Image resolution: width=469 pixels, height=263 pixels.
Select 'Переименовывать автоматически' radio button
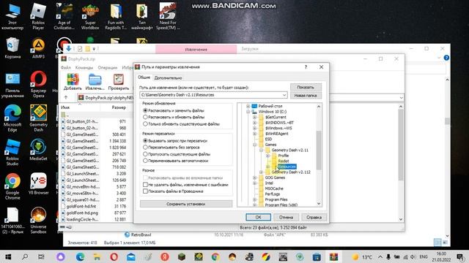tap(145, 161)
